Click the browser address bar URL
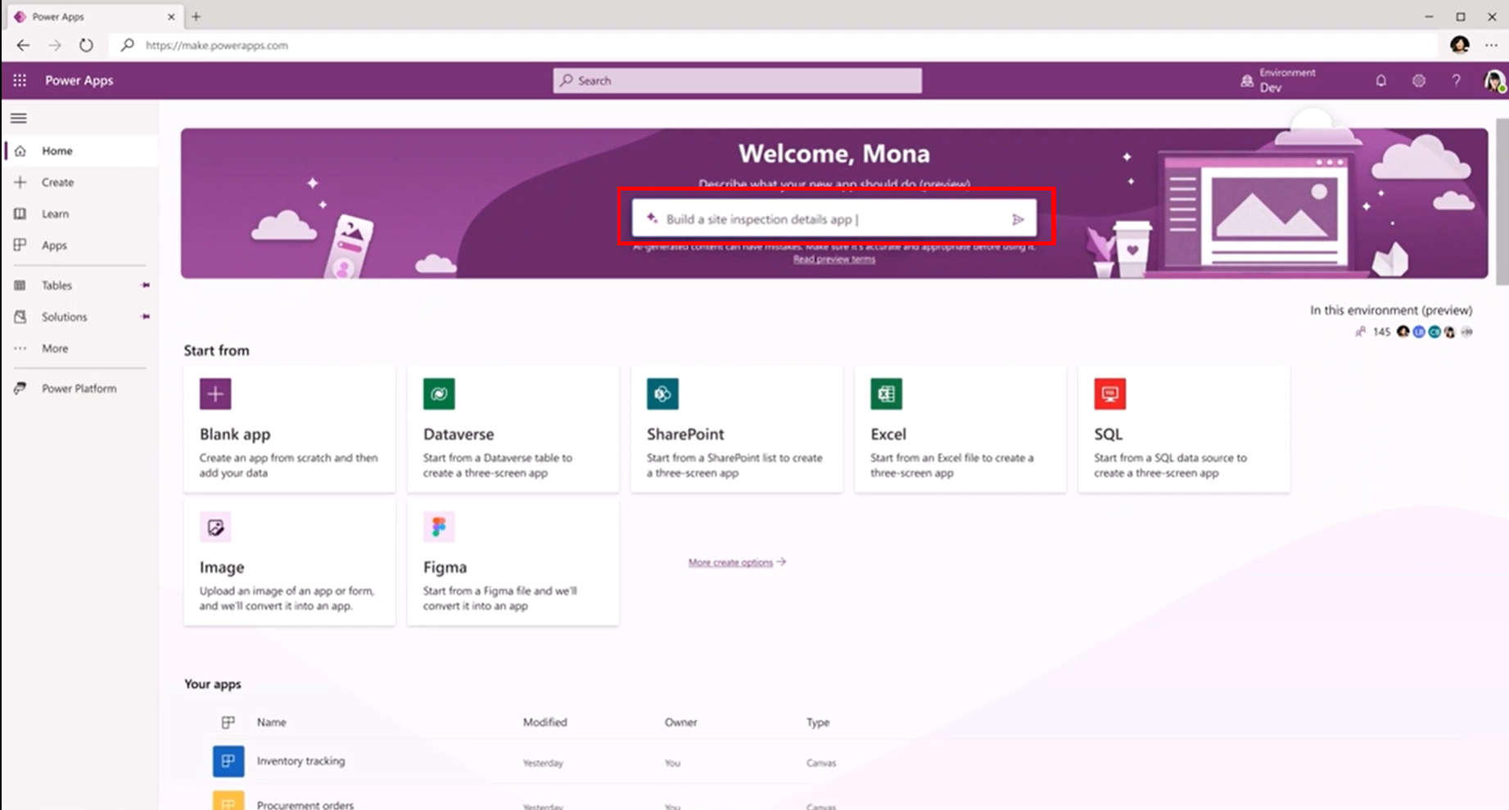The width and height of the screenshot is (1509, 810). pos(217,45)
